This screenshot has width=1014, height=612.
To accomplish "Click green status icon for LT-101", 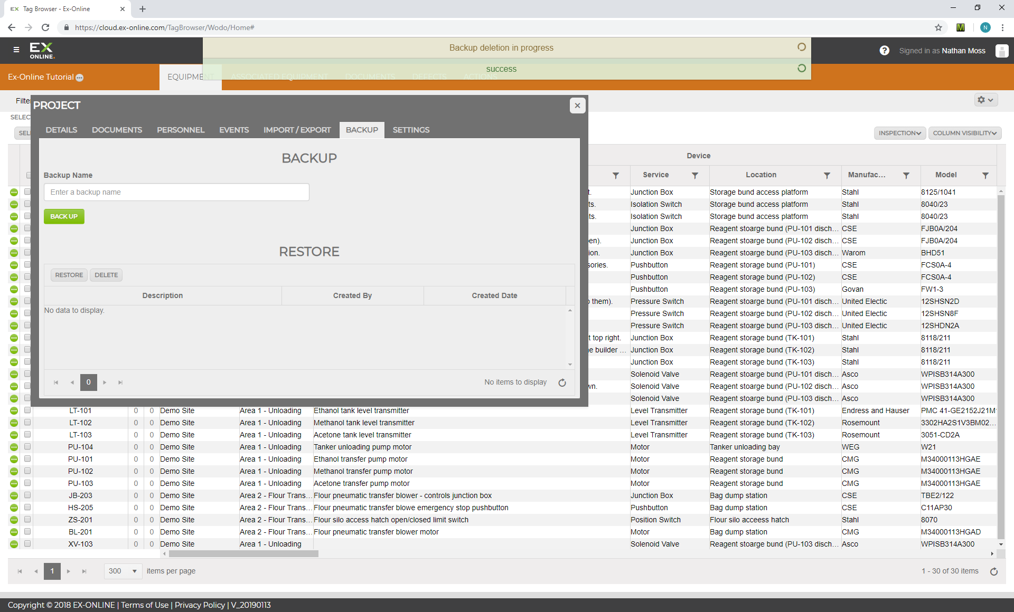I will [14, 411].
